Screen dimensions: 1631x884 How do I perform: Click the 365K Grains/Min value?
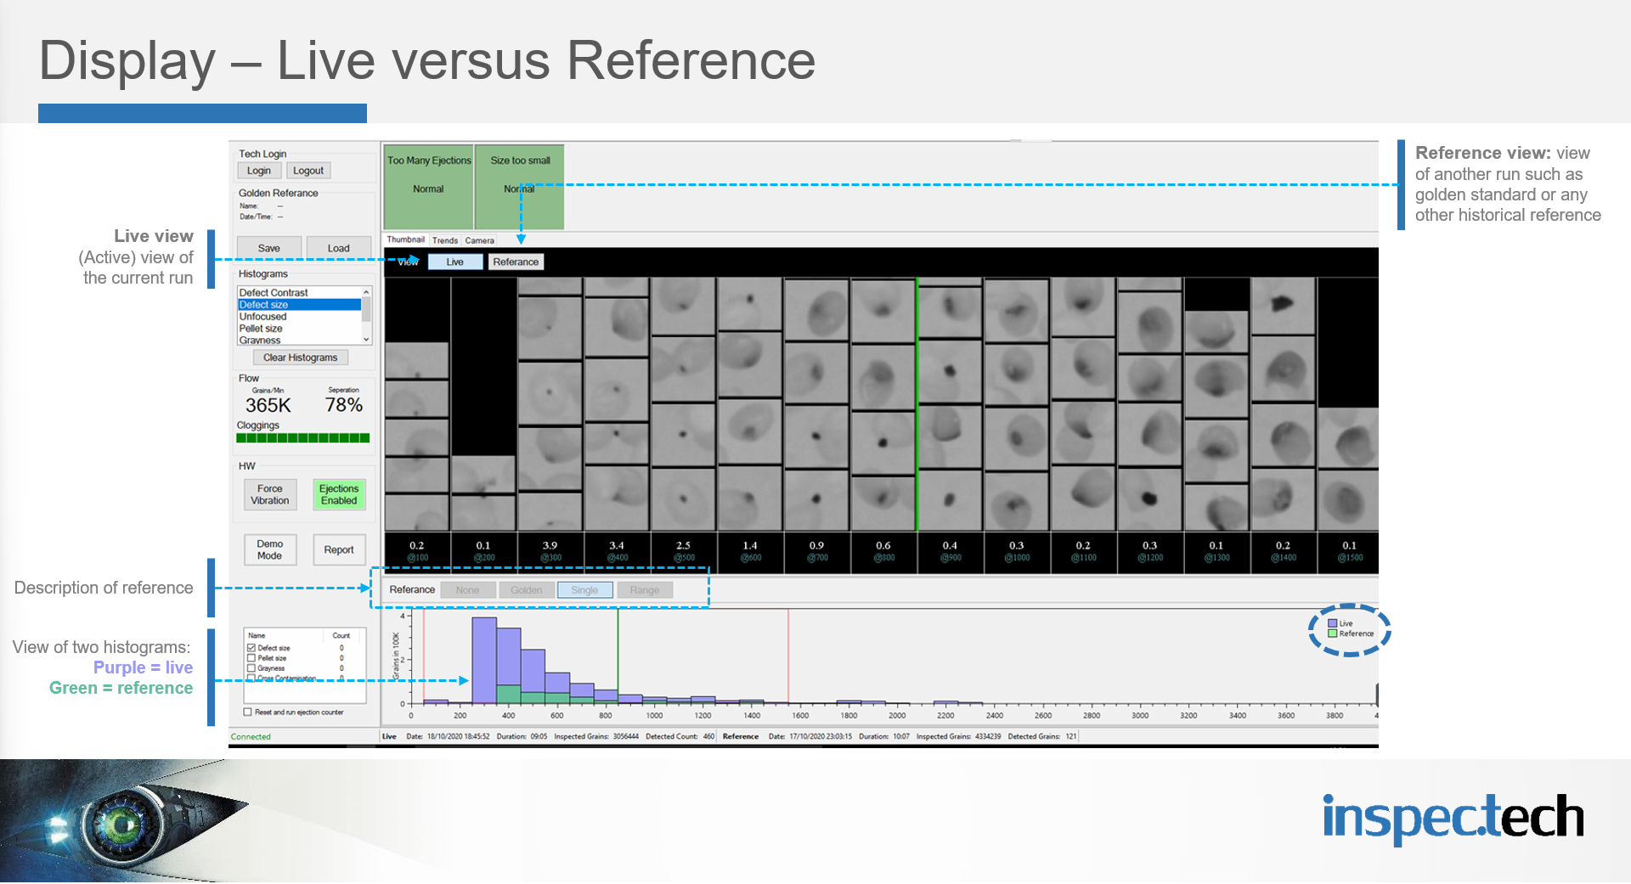coord(268,406)
